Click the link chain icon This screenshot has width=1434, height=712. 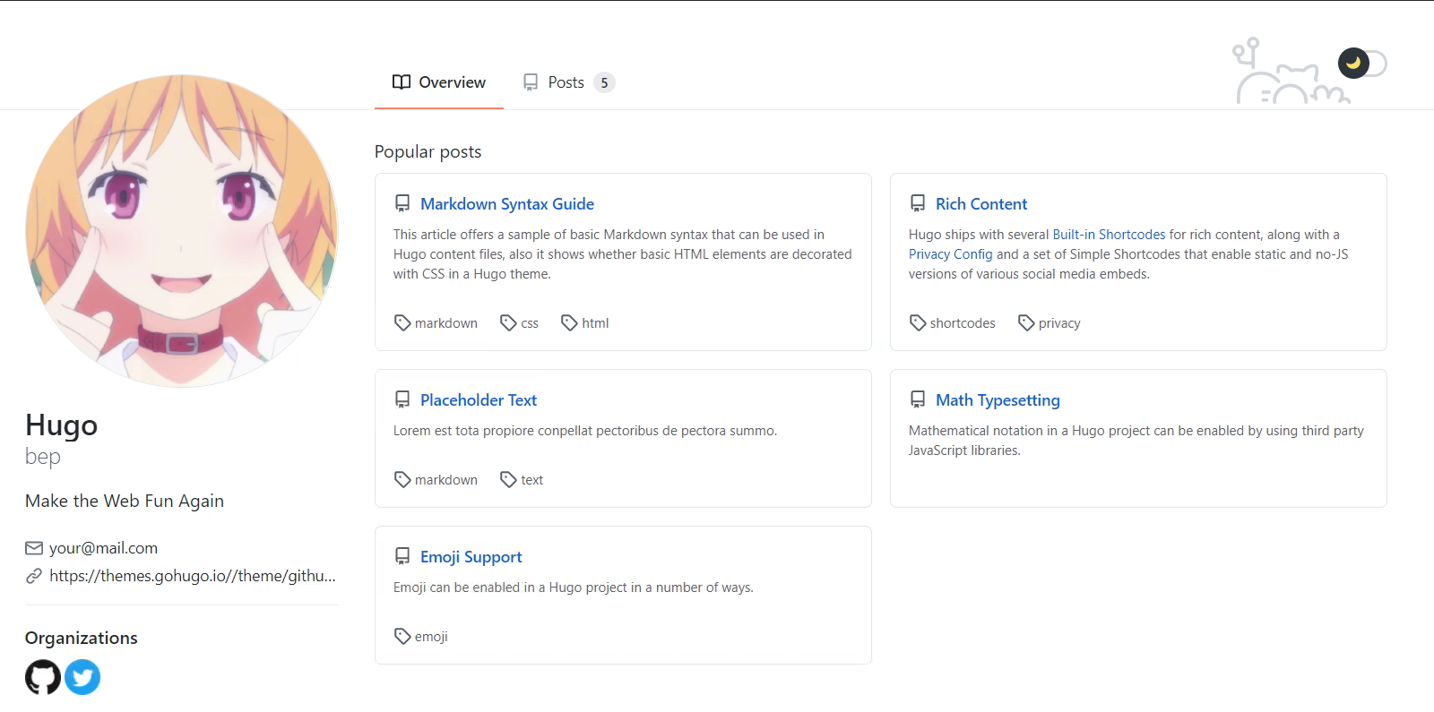pyautogui.click(x=34, y=576)
